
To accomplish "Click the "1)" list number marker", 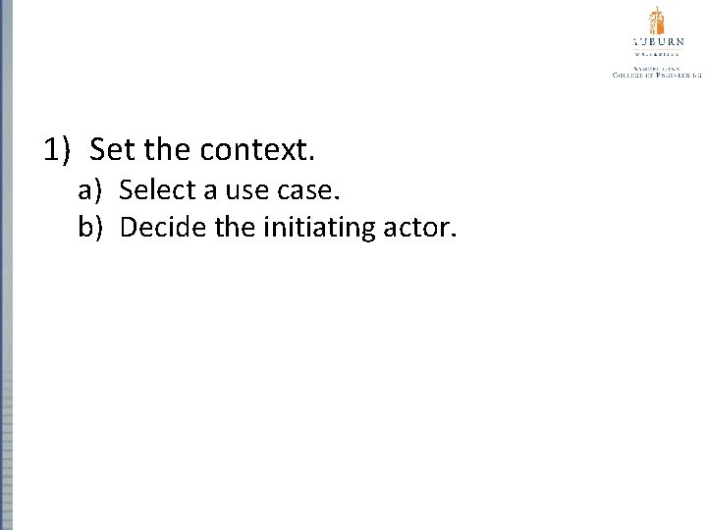I will 56,150.
